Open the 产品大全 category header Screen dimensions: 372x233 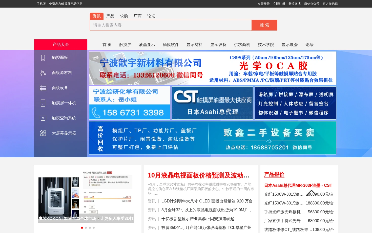[61, 45]
